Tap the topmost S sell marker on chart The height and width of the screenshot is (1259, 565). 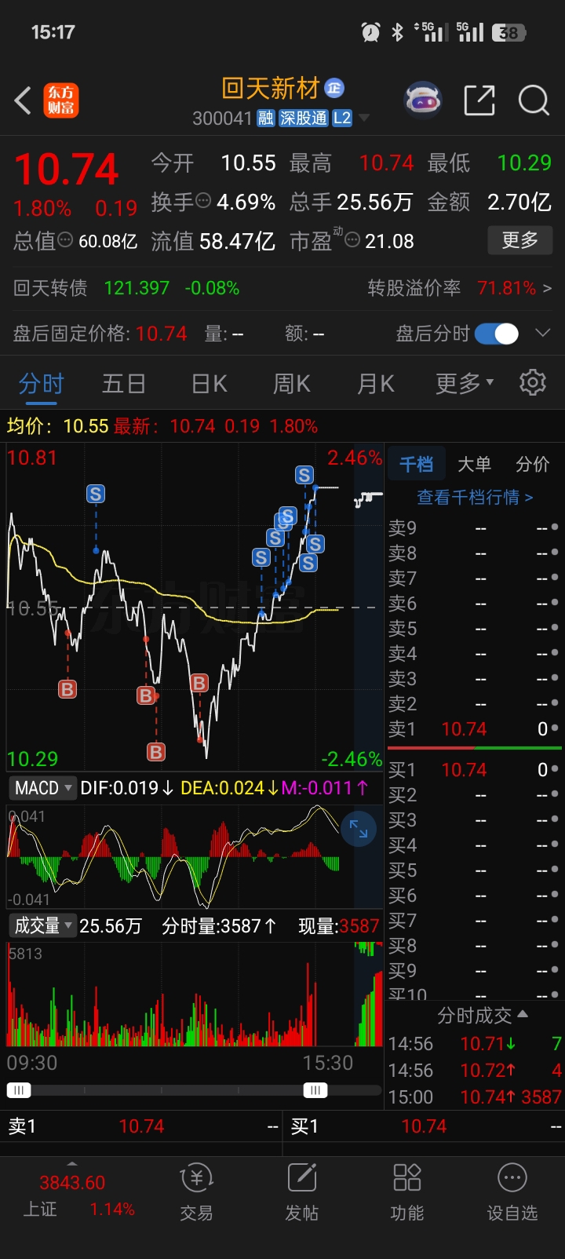point(304,475)
